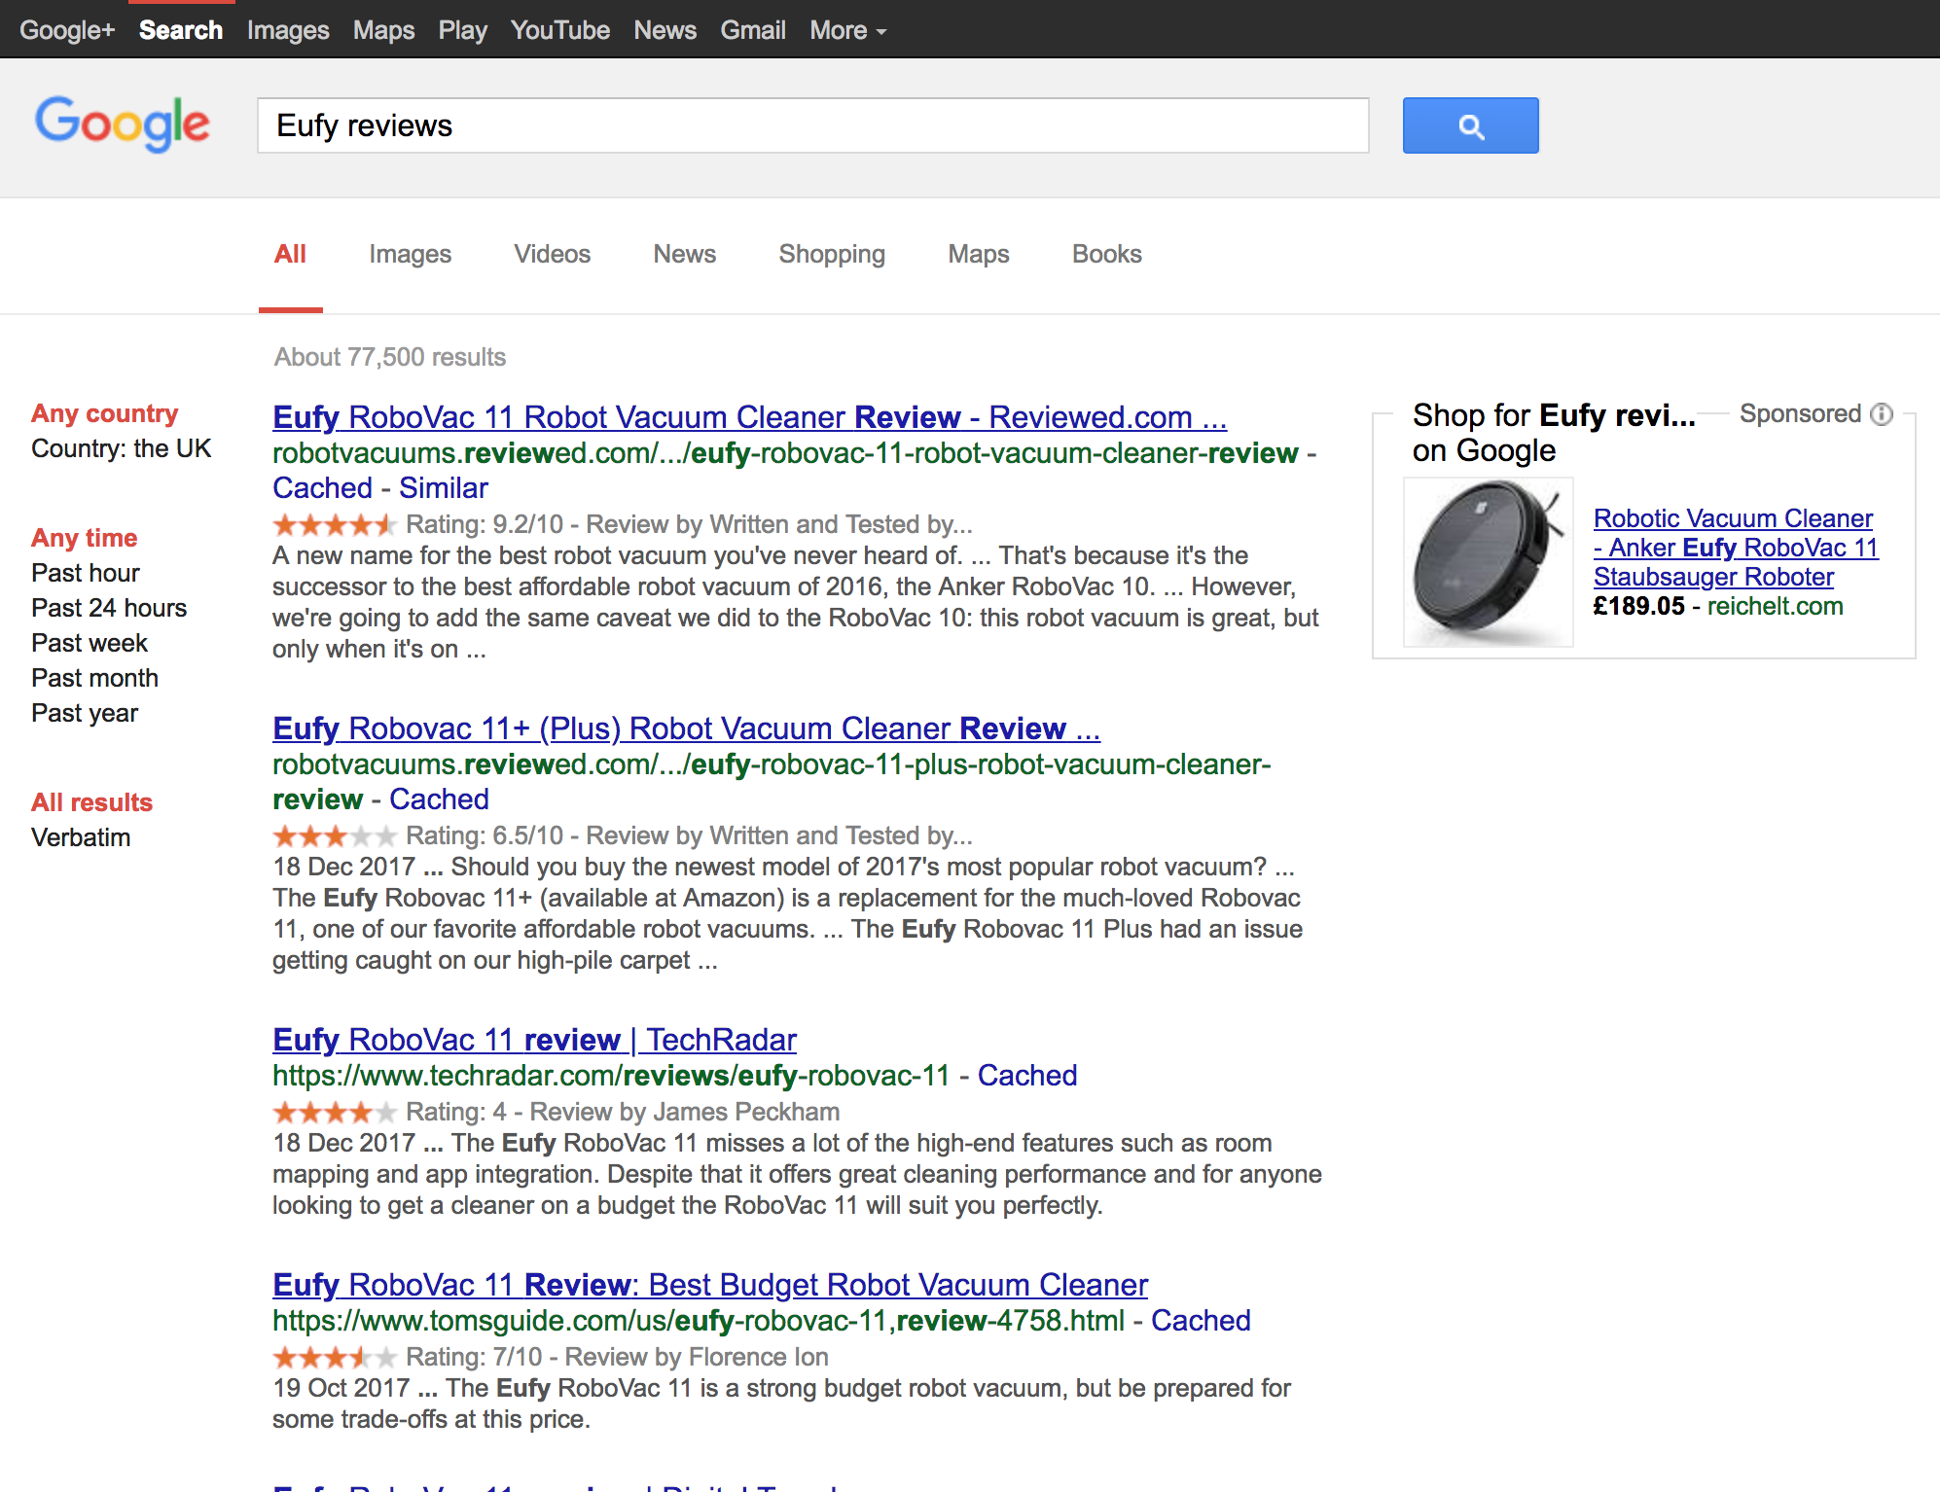Click the blue magnifier search button
This screenshot has width=1940, height=1492.
1470,125
